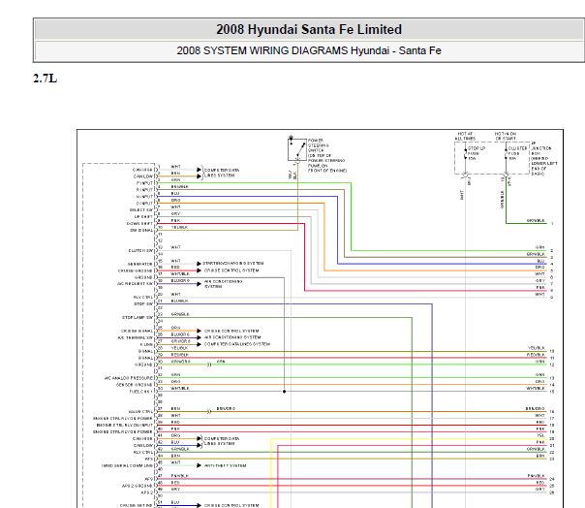
Task: Click the 'N INPUT' pin label
Action: point(144,197)
